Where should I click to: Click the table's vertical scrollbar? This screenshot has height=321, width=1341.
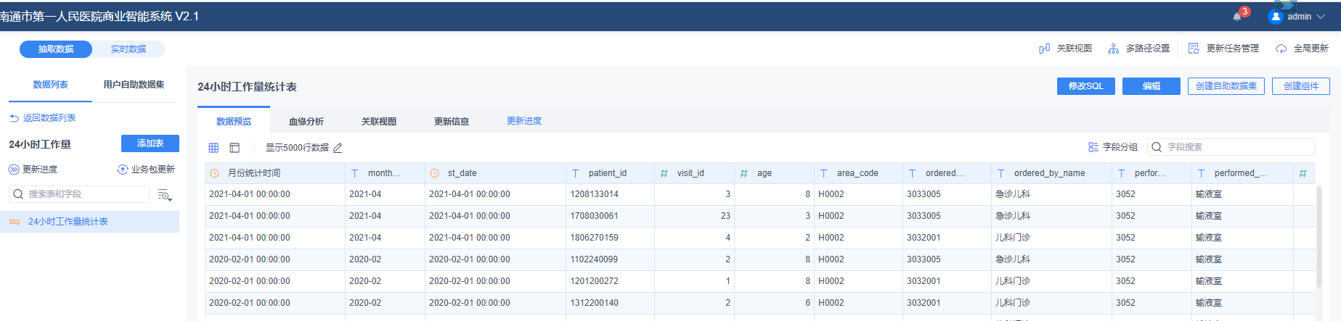pos(1318,239)
